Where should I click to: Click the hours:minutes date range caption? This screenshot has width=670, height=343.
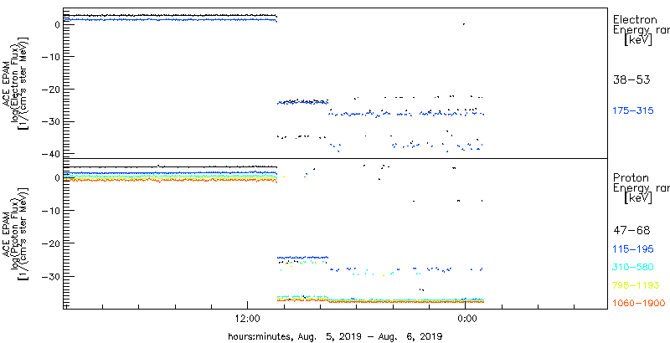click(335, 335)
